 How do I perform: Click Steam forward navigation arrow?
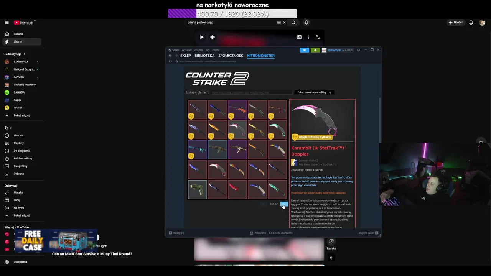point(176,56)
